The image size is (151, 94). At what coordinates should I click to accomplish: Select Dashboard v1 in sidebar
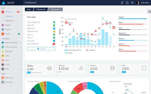click(x=10, y=16)
